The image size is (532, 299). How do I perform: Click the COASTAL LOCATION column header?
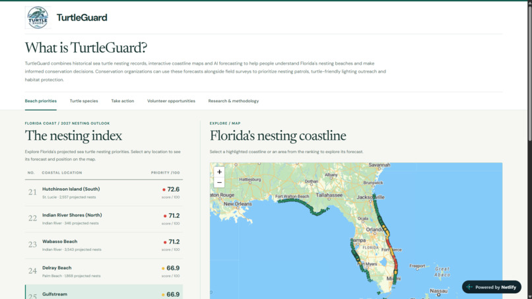[x=62, y=173]
